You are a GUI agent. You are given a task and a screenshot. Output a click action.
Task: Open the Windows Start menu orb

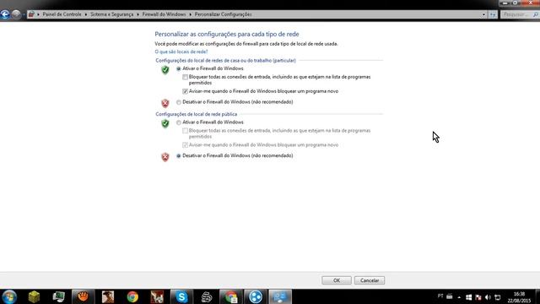point(9,296)
